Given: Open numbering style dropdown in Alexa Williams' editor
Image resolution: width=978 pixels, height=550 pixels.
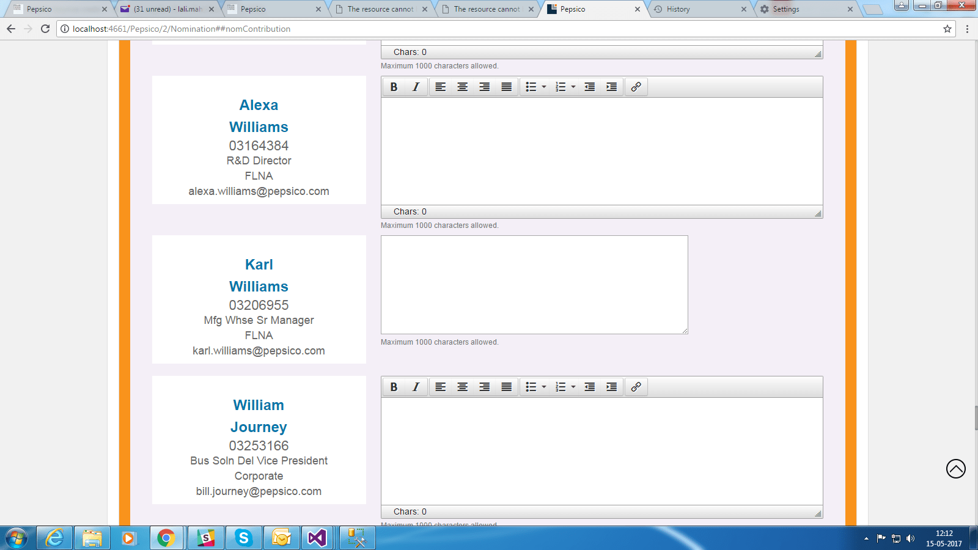Looking at the screenshot, I should pyautogui.click(x=573, y=87).
